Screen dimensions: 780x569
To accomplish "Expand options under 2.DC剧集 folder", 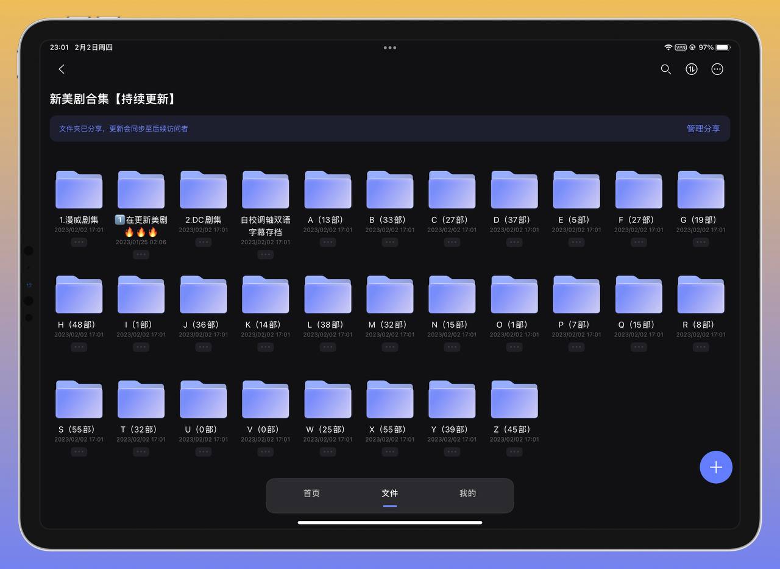I will tap(204, 242).
